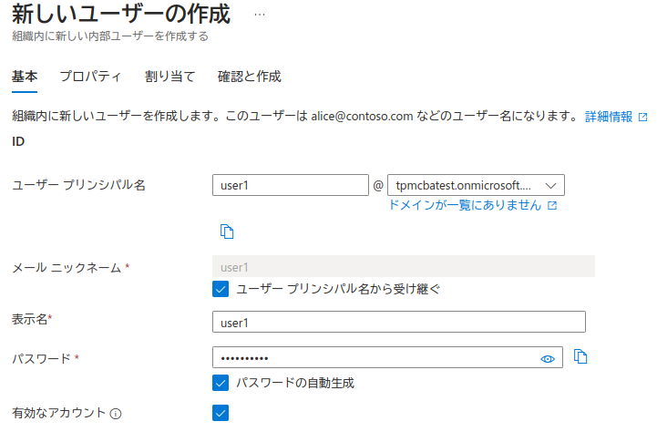
Task: Copy the user principal name to clipboard
Action: pos(227,231)
